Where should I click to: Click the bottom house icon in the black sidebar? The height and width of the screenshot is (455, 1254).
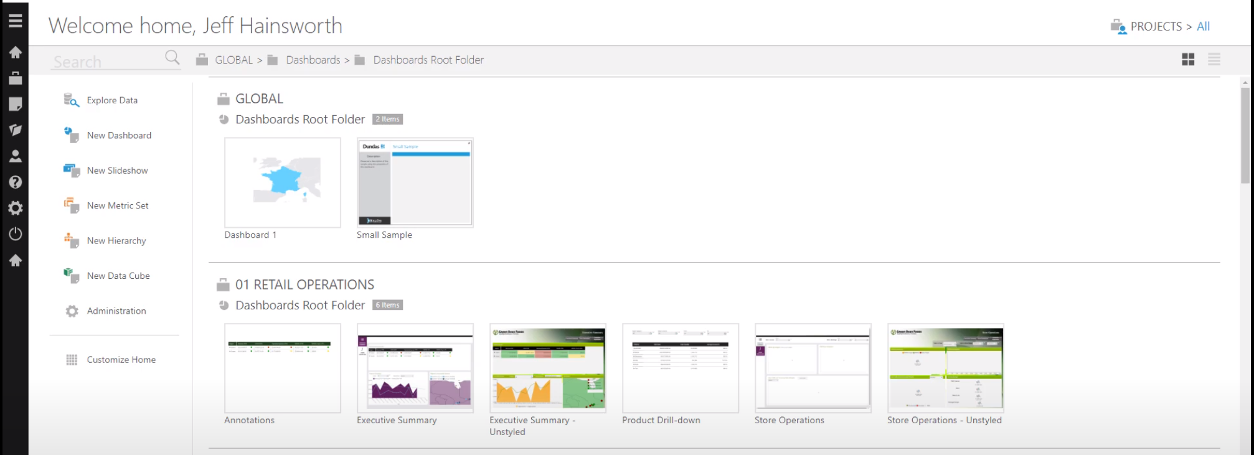pyautogui.click(x=16, y=260)
